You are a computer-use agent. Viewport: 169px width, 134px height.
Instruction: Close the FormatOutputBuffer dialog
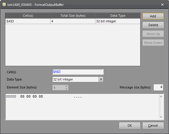click(x=162, y=4)
